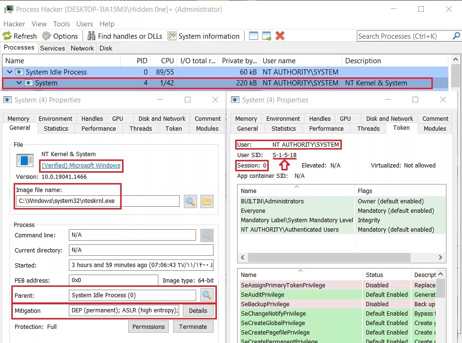Click the find window toolbar icon
Screen dimensions: 462x343
pos(254,36)
